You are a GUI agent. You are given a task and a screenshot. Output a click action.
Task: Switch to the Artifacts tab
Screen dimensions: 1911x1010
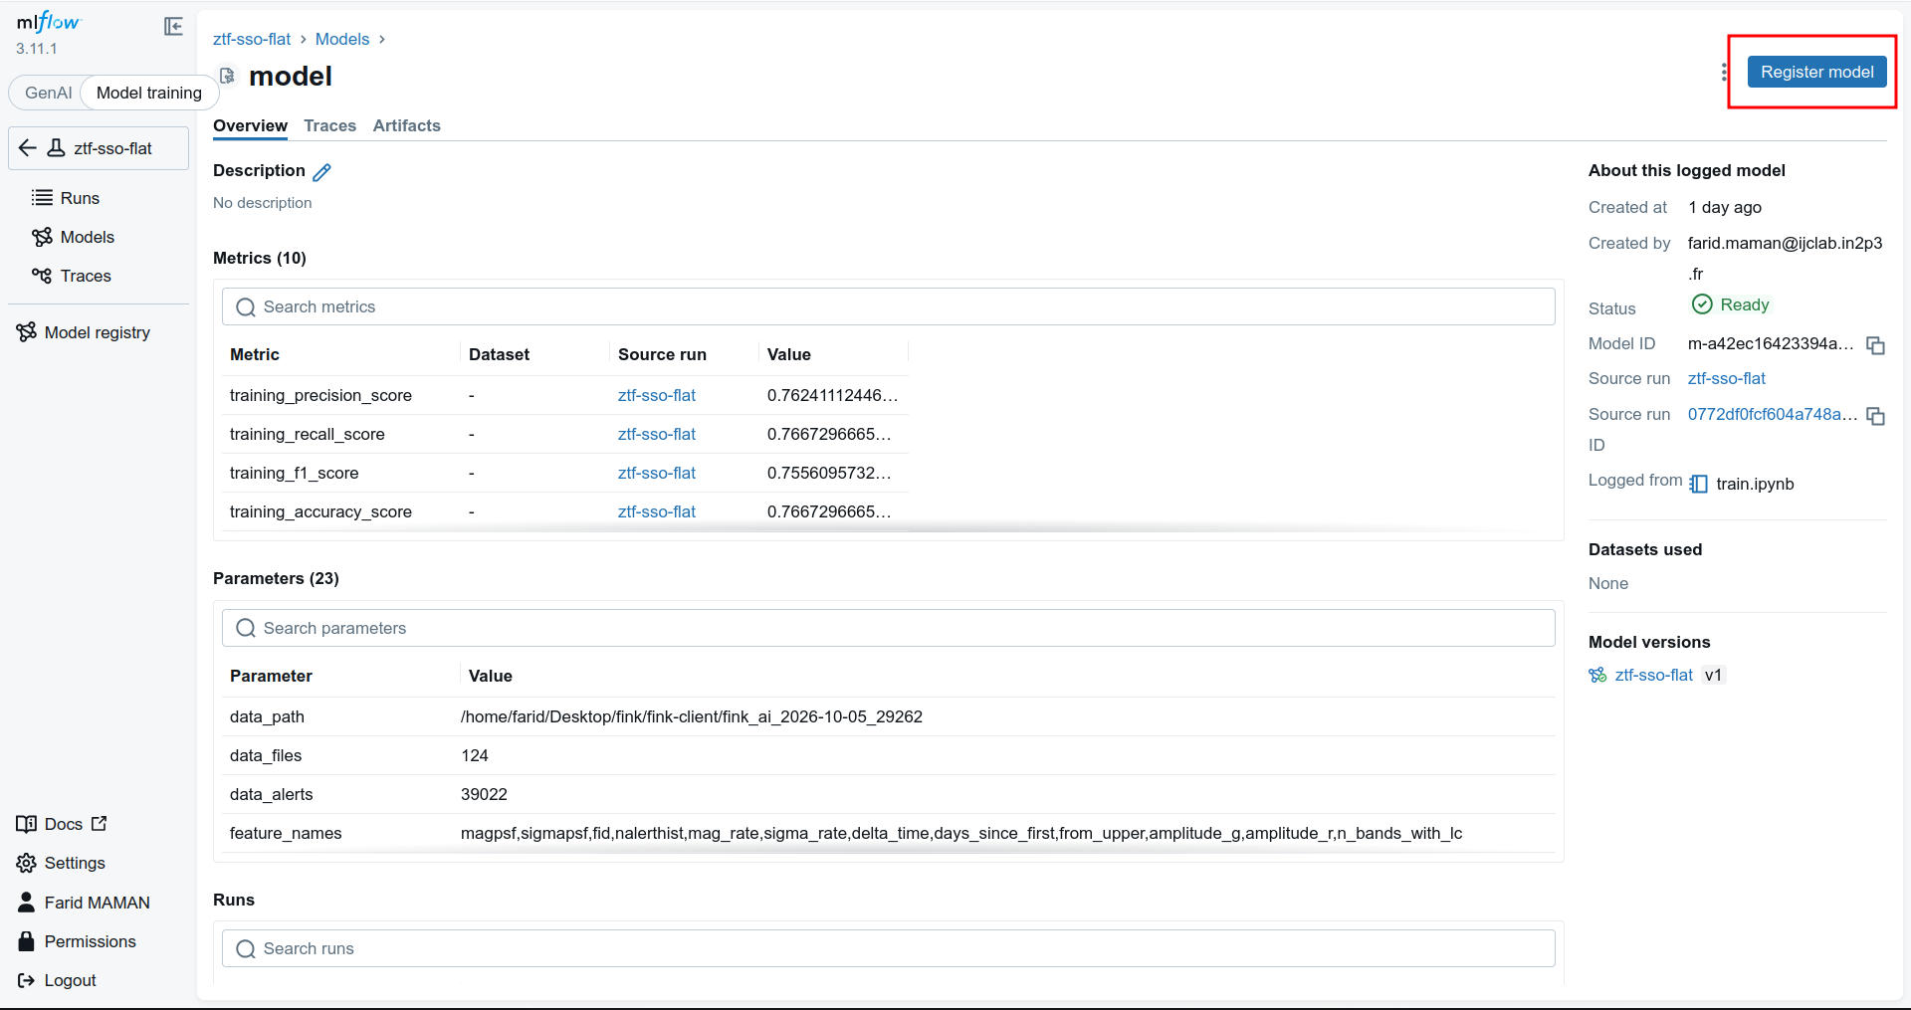pyautogui.click(x=406, y=125)
